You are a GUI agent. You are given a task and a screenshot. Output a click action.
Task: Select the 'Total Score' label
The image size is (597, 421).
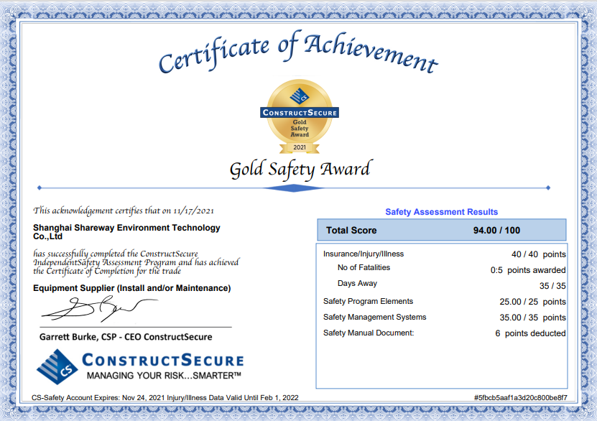coord(351,231)
